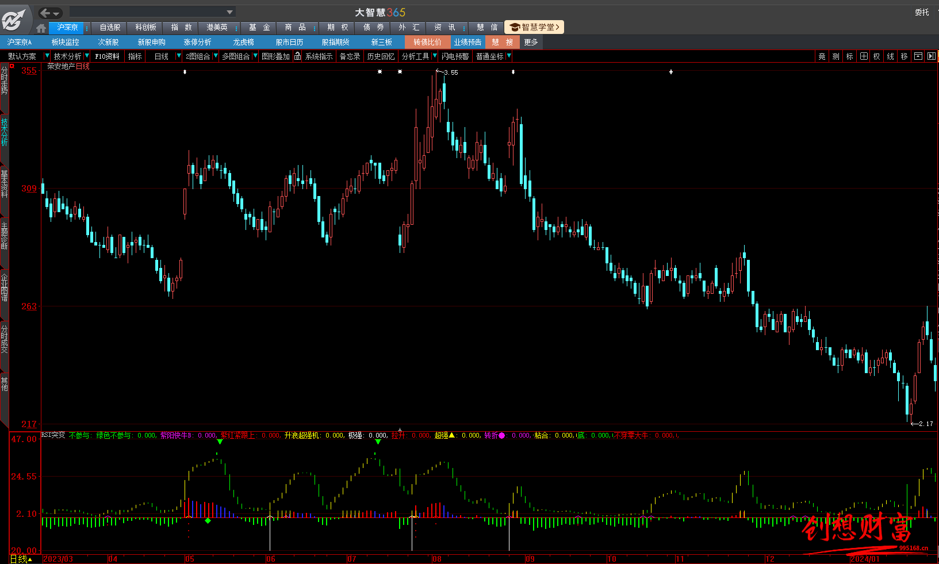Click the green diamond marker in indicator panel
Screen dimensions: 939x564
[x=208, y=521]
